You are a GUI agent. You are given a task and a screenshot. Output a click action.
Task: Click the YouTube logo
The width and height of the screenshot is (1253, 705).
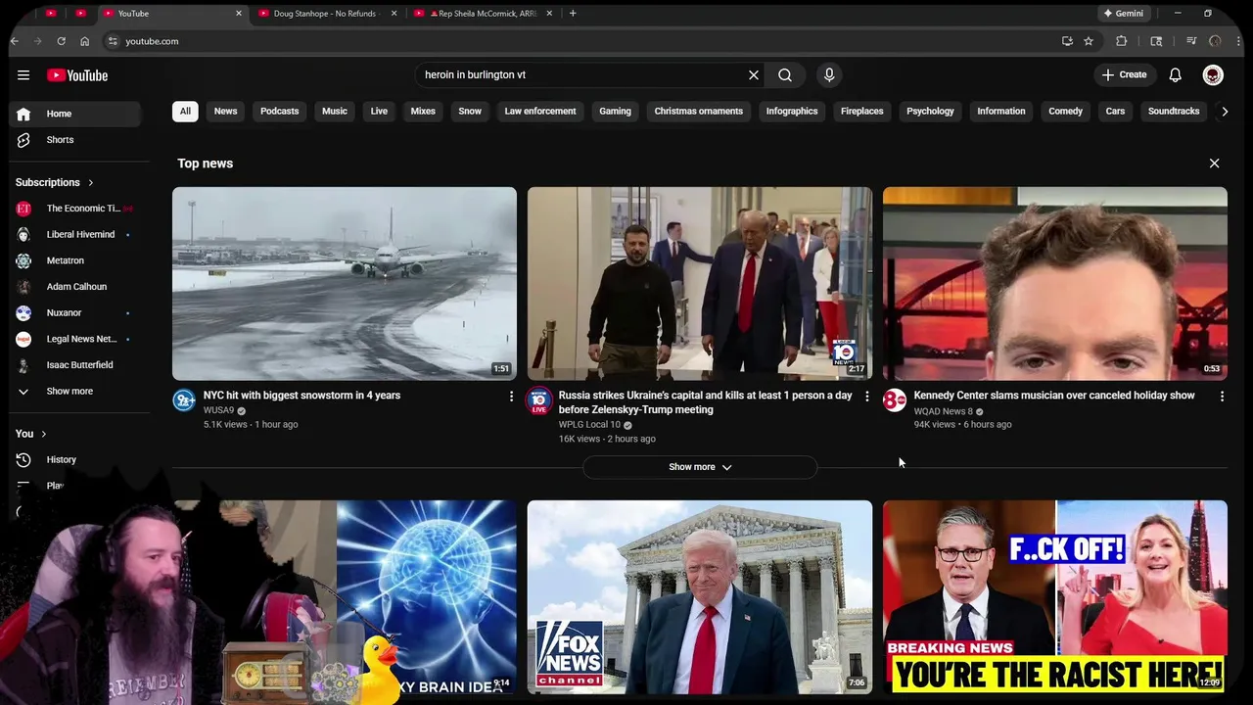click(x=77, y=75)
